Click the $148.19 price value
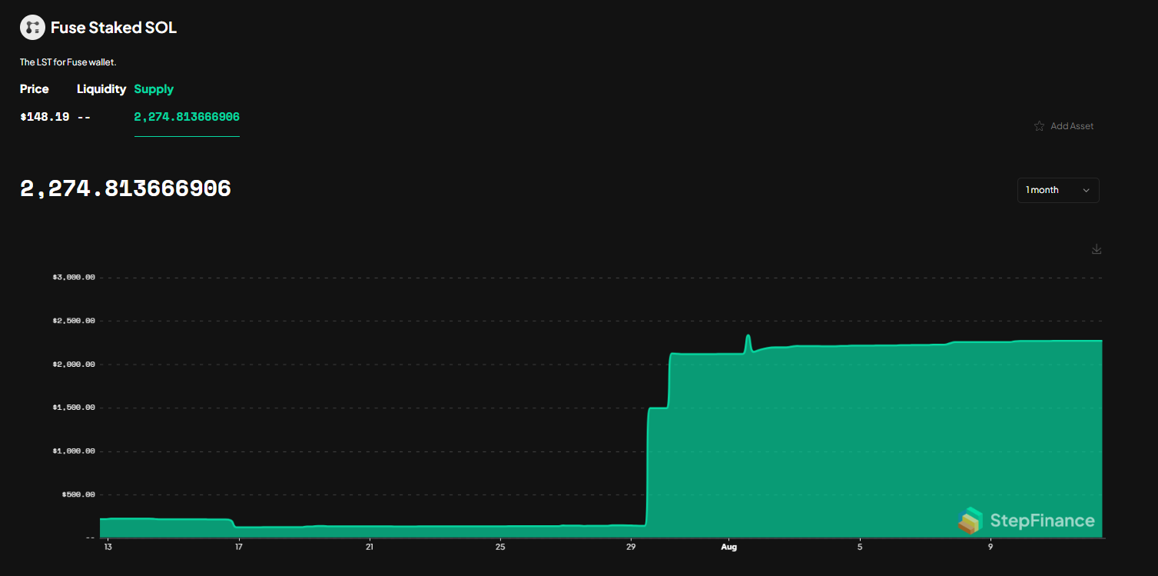The image size is (1158, 576). tap(45, 117)
